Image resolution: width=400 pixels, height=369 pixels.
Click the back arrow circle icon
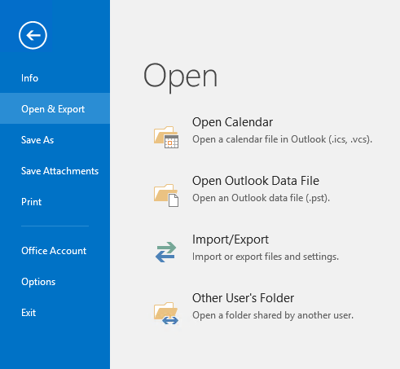pos(33,35)
